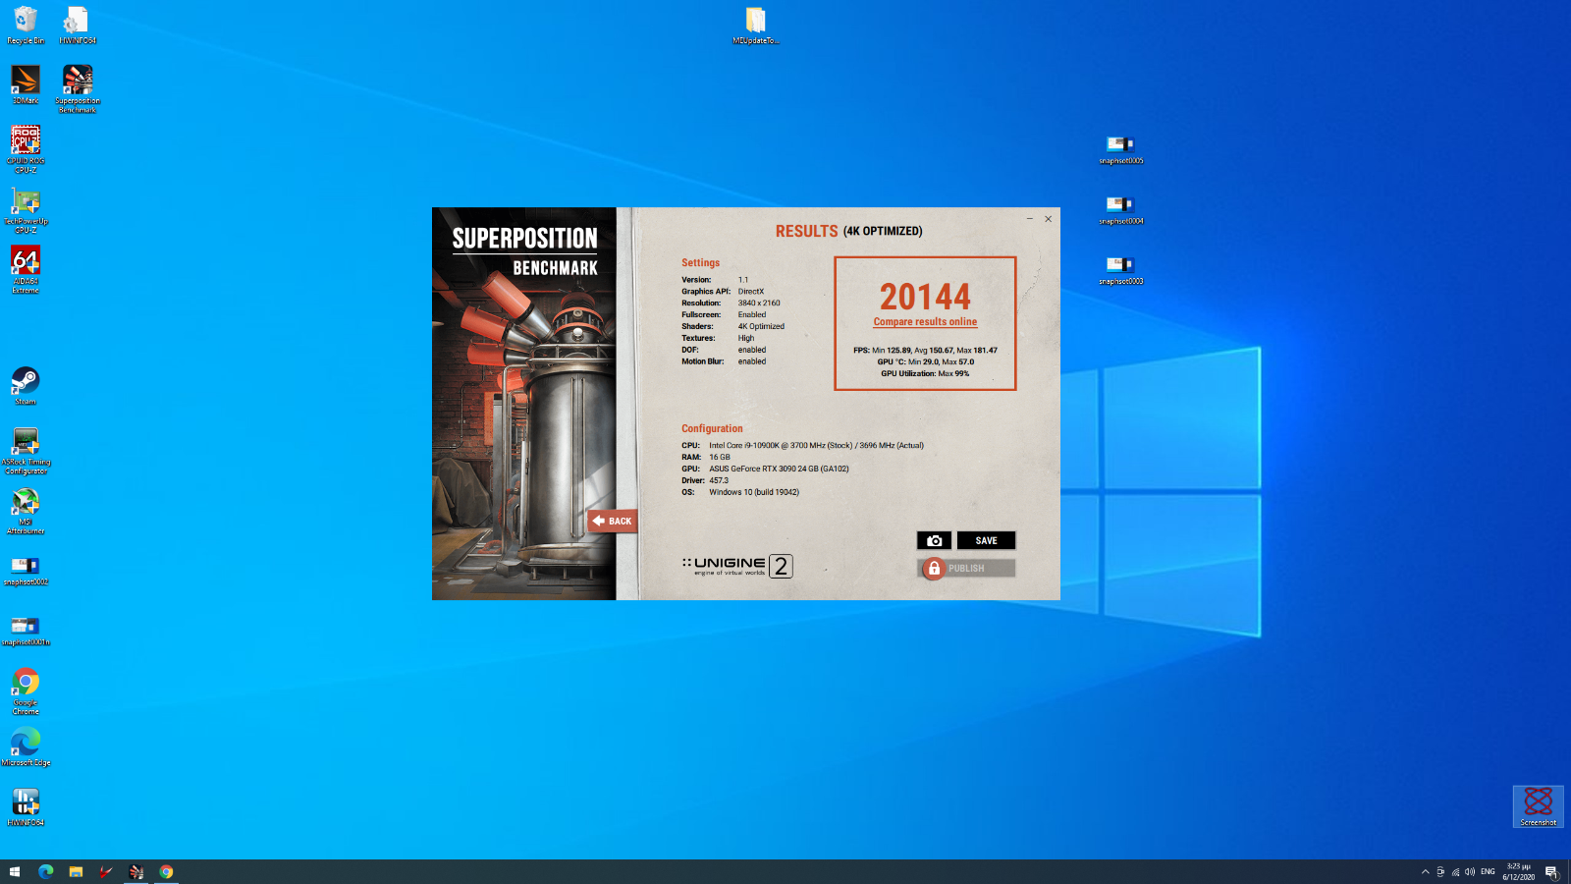Select the Screenshot tool desktop icon
Viewport: 1571px width, 884px height.
point(1538,807)
